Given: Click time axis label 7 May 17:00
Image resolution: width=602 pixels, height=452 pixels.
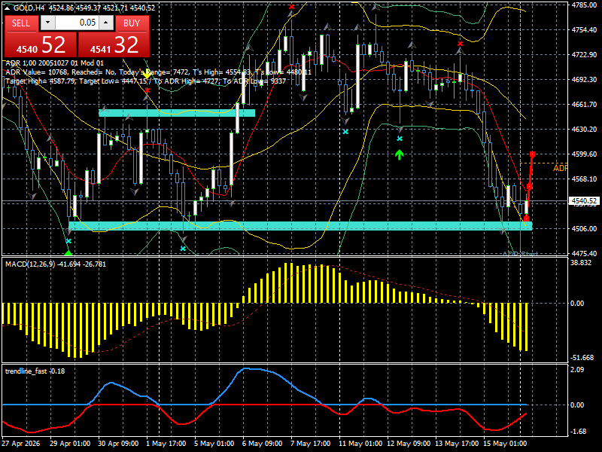Looking at the screenshot, I should (310, 443).
